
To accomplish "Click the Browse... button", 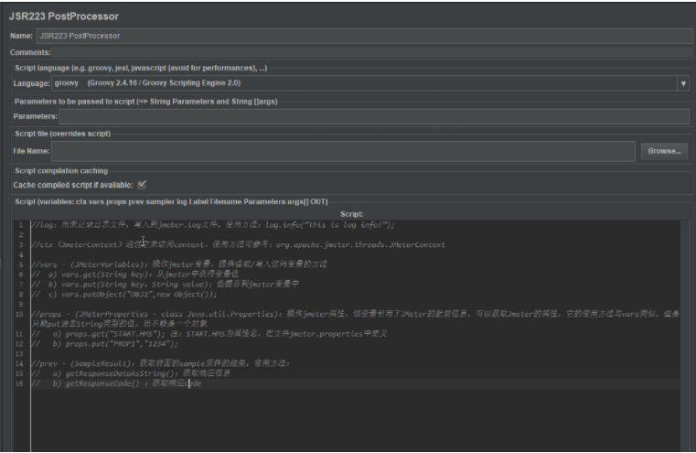I will [x=664, y=151].
